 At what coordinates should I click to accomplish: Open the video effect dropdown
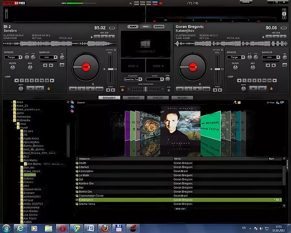(155, 79)
